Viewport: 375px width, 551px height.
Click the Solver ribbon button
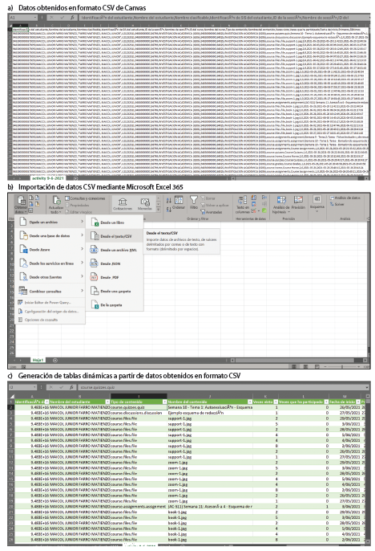(x=337, y=204)
